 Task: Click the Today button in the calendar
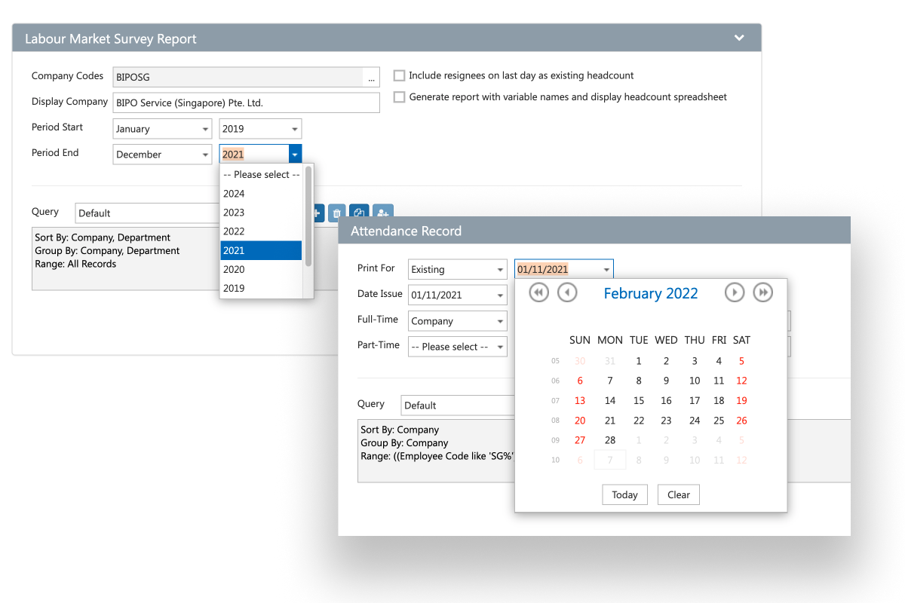pyautogui.click(x=624, y=494)
